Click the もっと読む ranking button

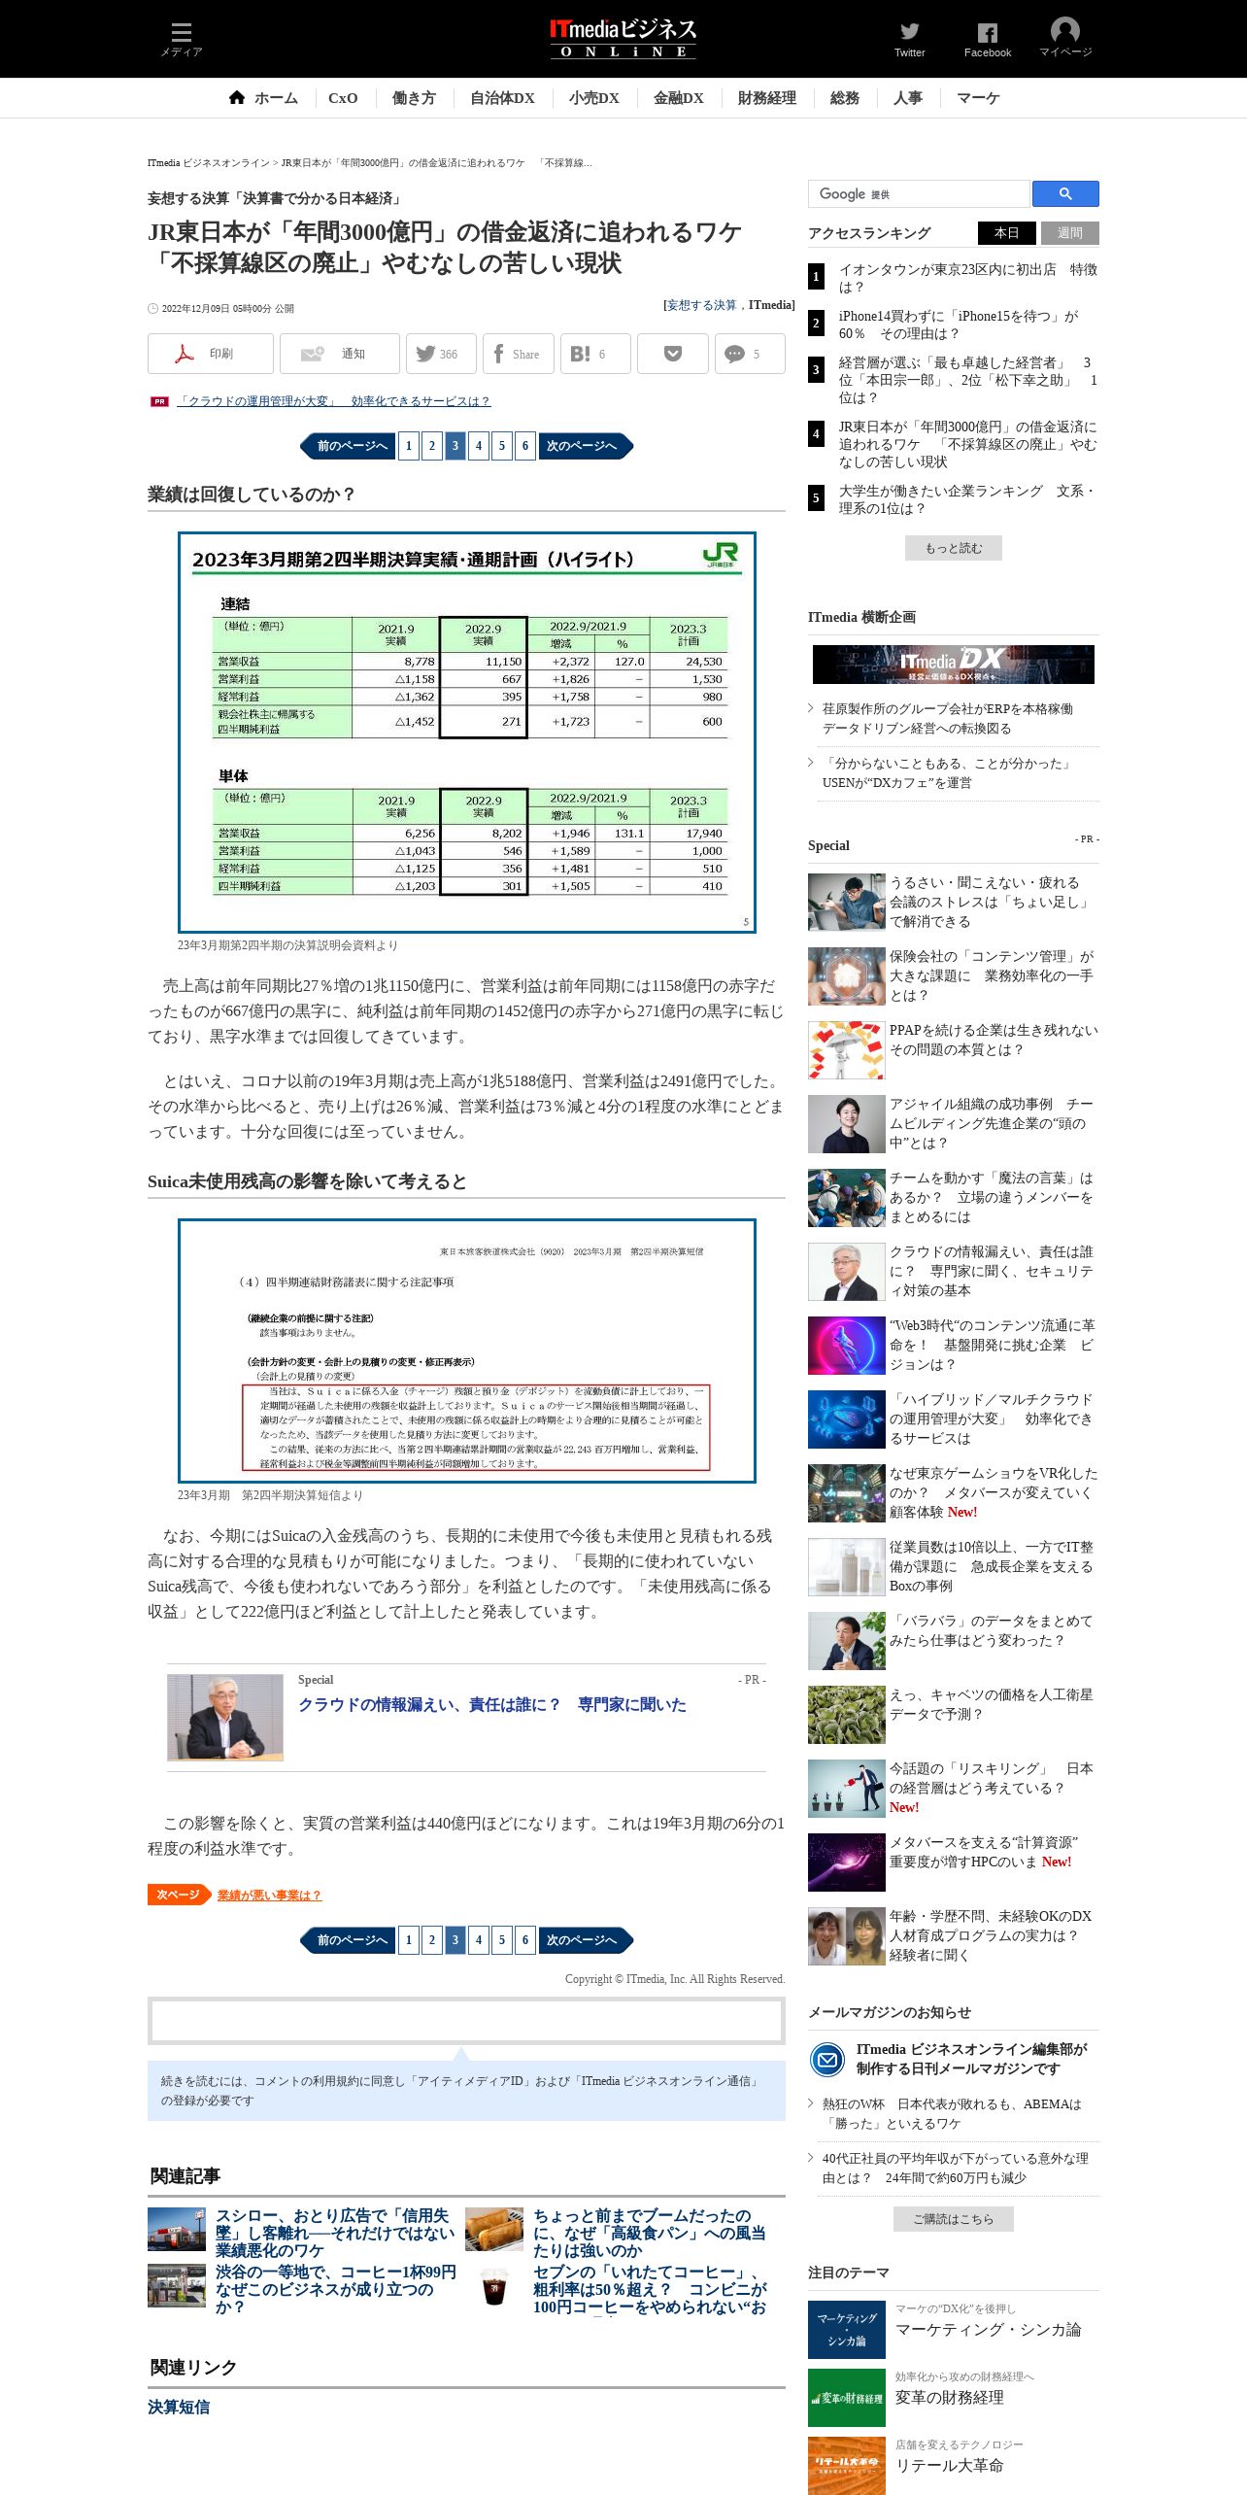click(953, 548)
